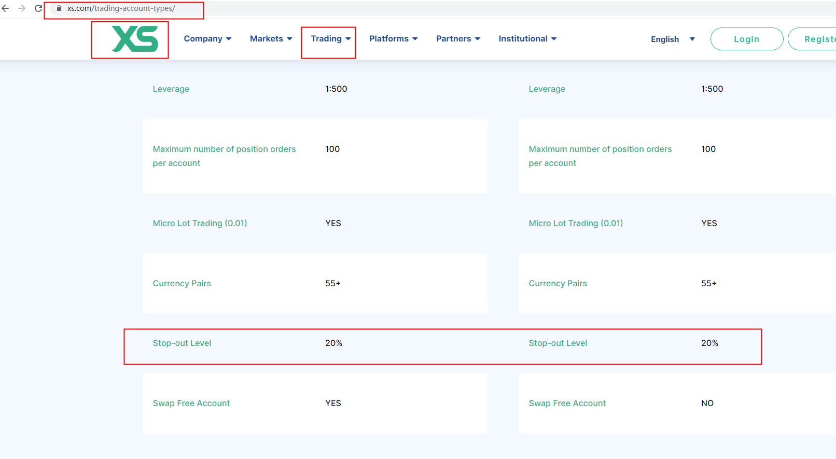
Task: Click the left Stop-out Level label
Action: (182, 343)
